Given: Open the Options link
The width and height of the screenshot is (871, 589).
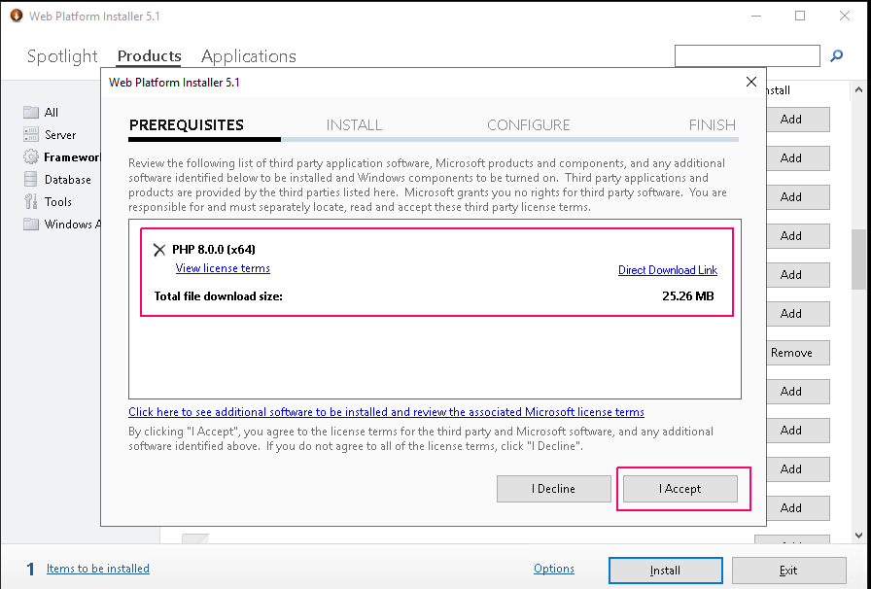Looking at the screenshot, I should [x=554, y=569].
